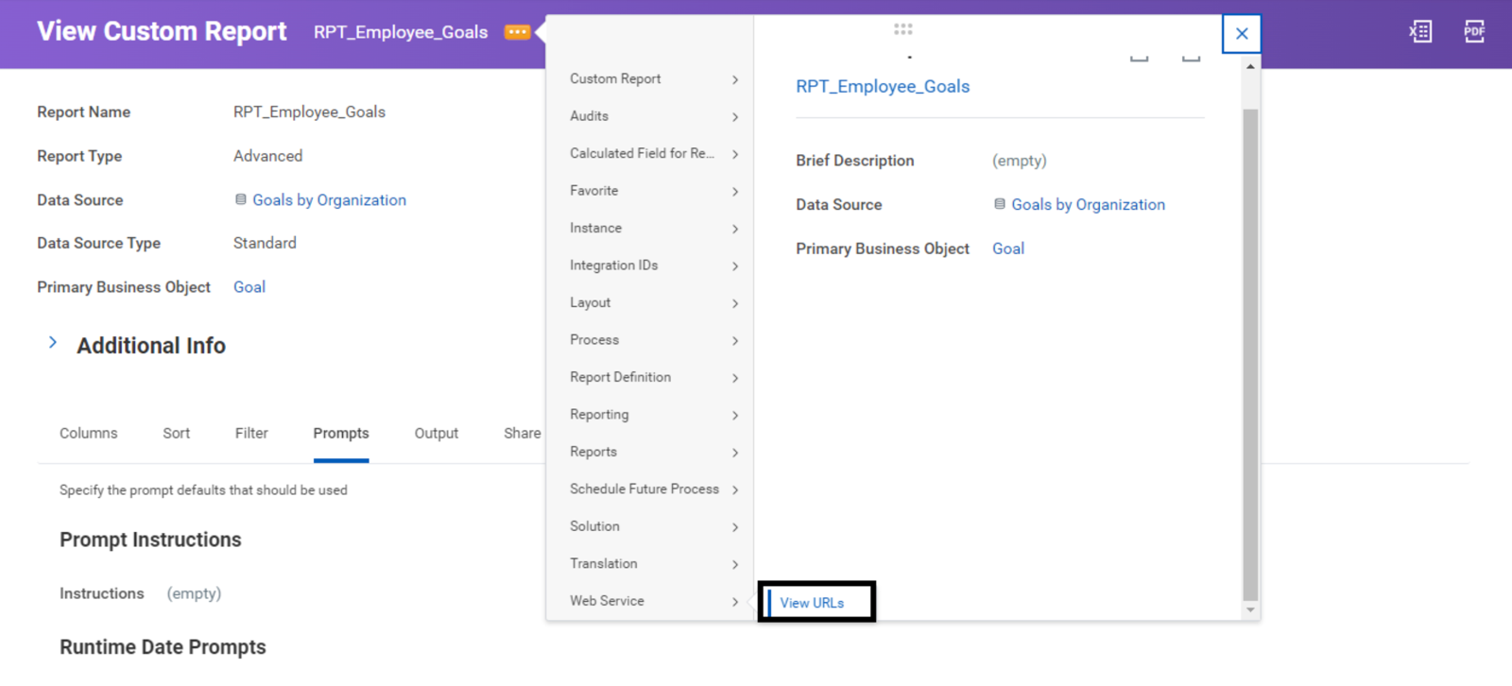Expand Solution submenu arrow

pyautogui.click(x=735, y=527)
